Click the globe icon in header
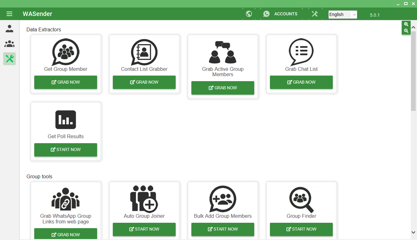Screen dimensions: 417x240 [x=249, y=14]
